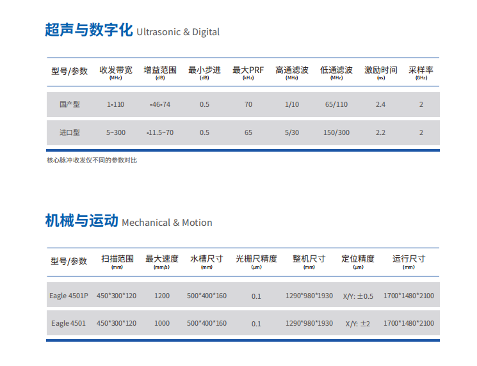The image size is (477, 366).
Task: Click the heading 超声与数字化 Ultrasonic & Digital
Action: click(x=133, y=31)
